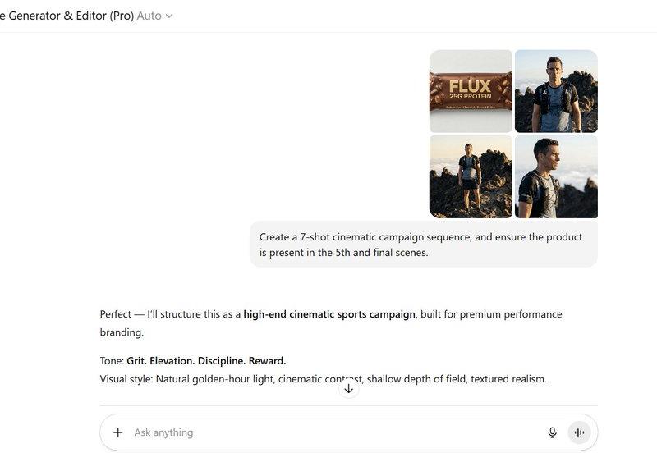Click the plus attach button

118,432
